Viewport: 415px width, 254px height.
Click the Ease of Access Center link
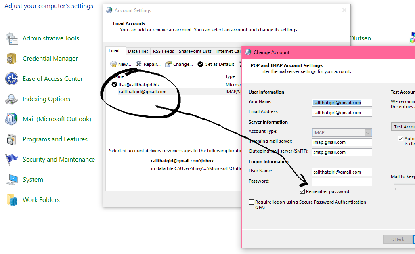pos(52,79)
